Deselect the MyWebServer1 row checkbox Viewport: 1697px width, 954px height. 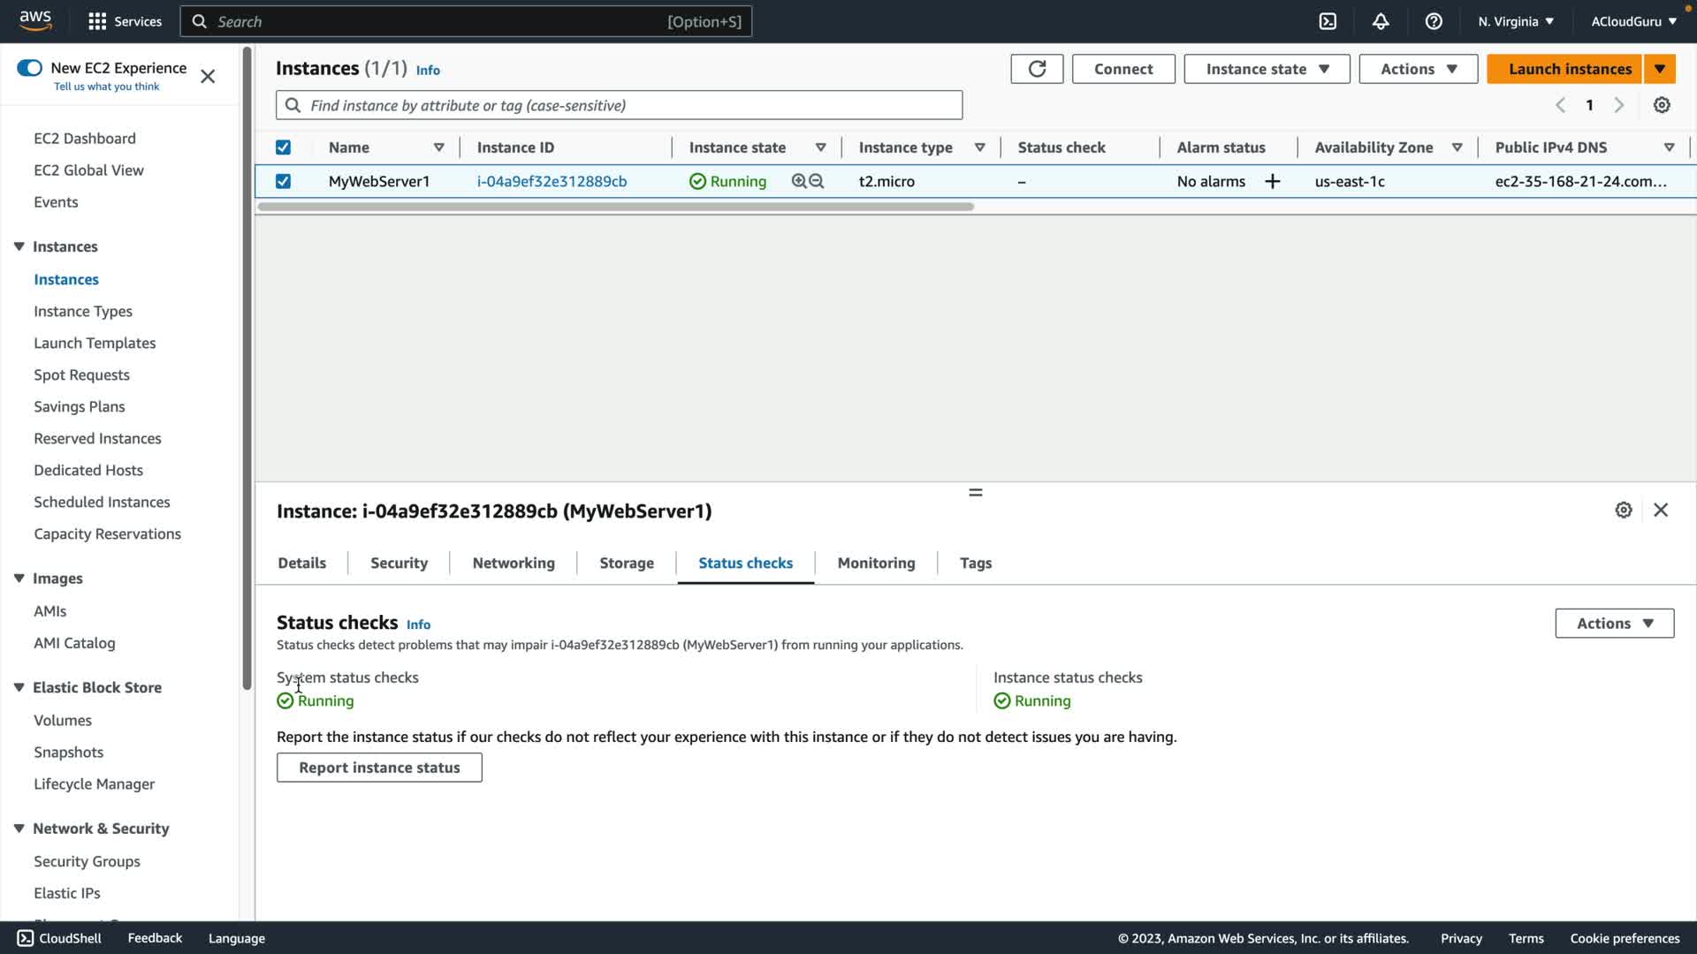pos(283,181)
